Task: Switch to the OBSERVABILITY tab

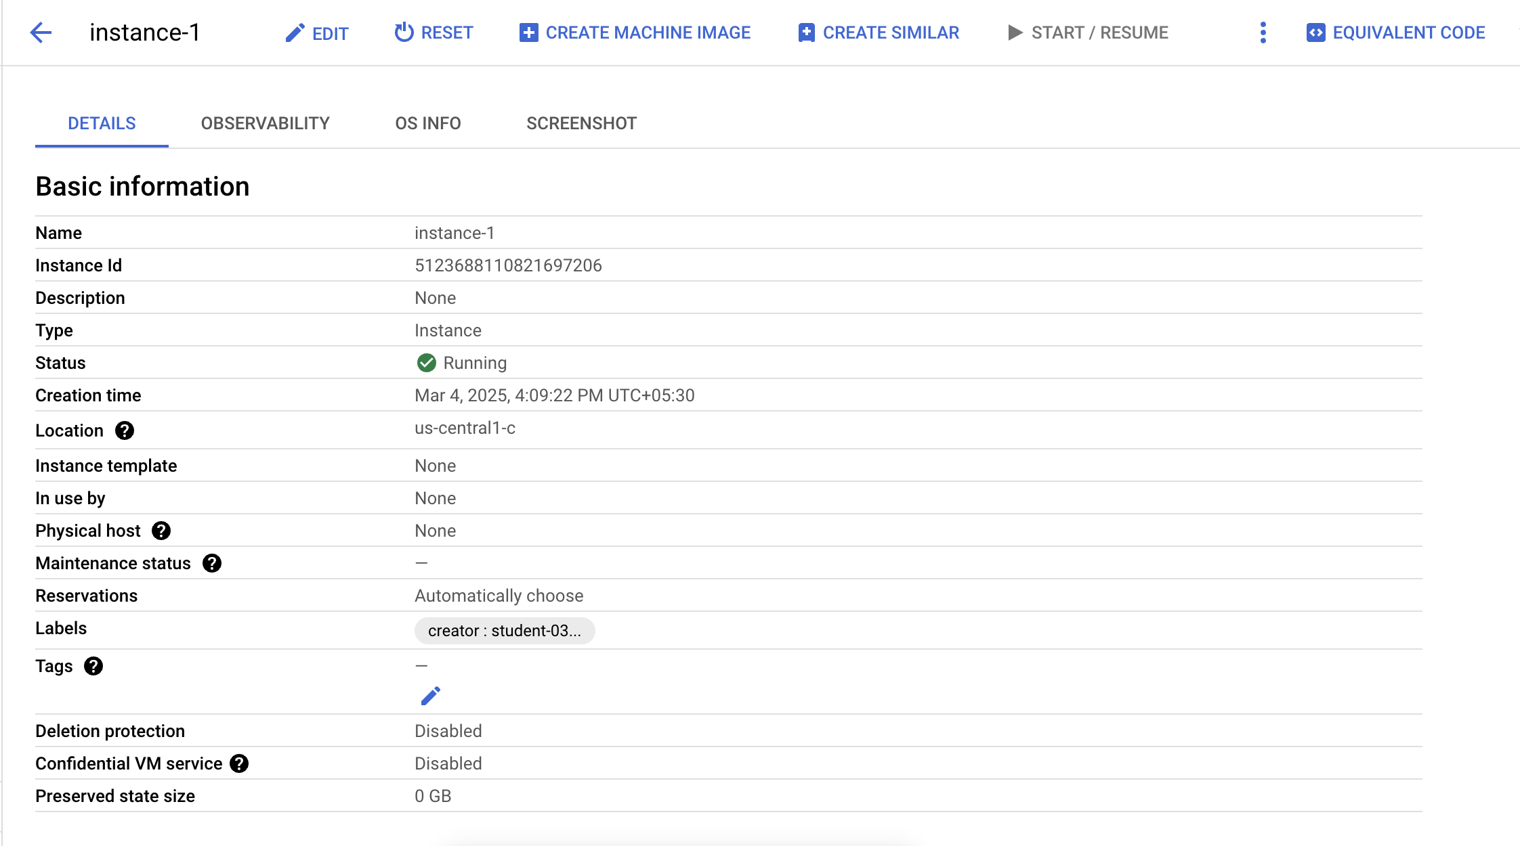Action: pyautogui.click(x=264, y=123)
